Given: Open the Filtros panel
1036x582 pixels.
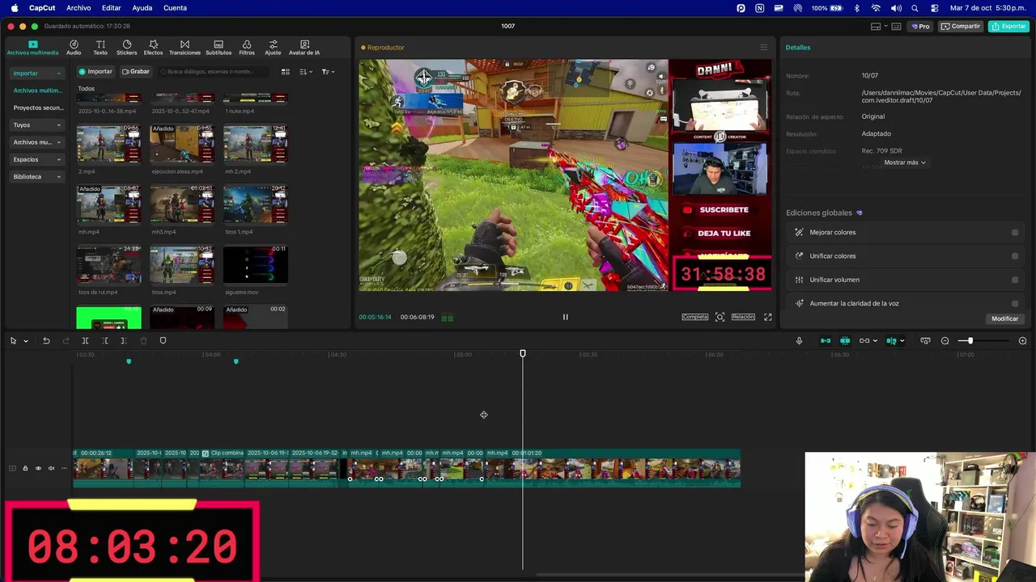Looking at the screenshot, I should click(247, 48).
